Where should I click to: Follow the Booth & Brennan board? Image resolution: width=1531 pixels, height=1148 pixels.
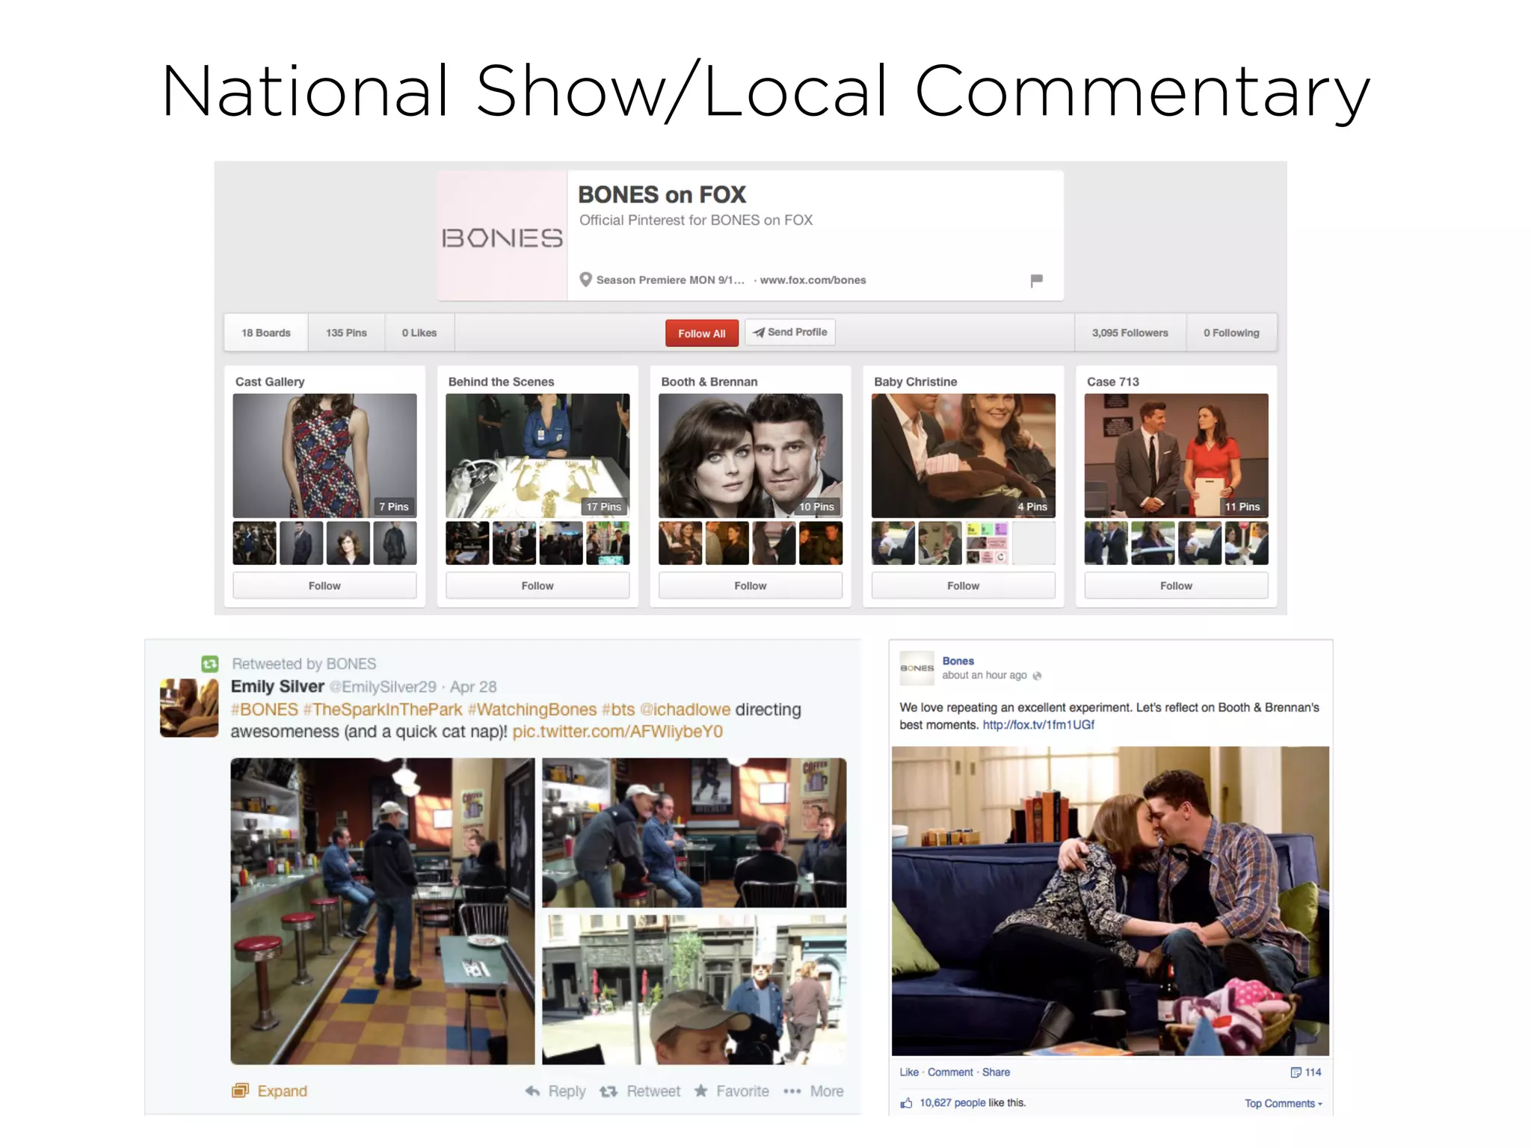[751, 585]
